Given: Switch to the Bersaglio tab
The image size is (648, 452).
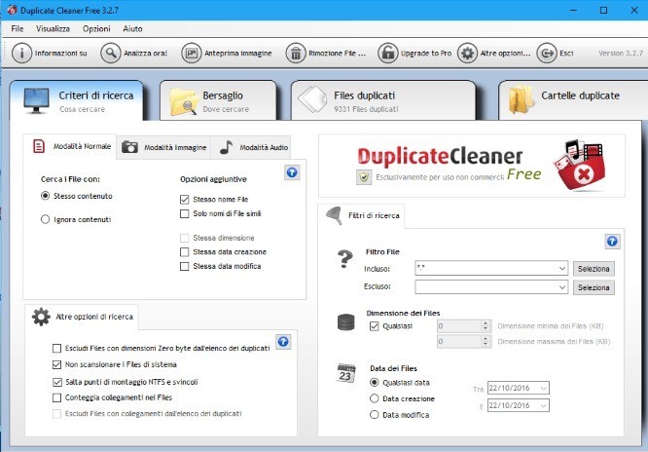Looking at the screenshot, I should [x=218, y=100].
